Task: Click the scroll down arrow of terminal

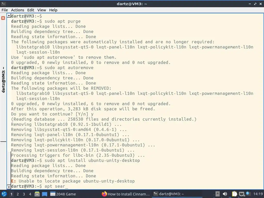Action: pos(9,187)
